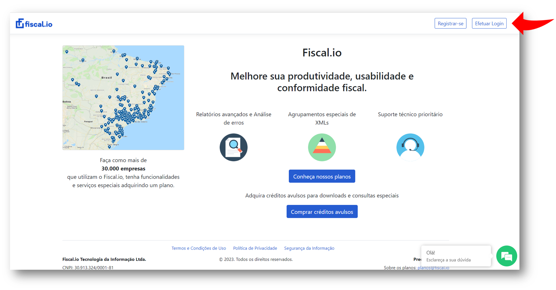This screenshot has height=290, width=556.
Task: Click the Registrar-se button
Action: pyautogui.click(x=450, y=23)
